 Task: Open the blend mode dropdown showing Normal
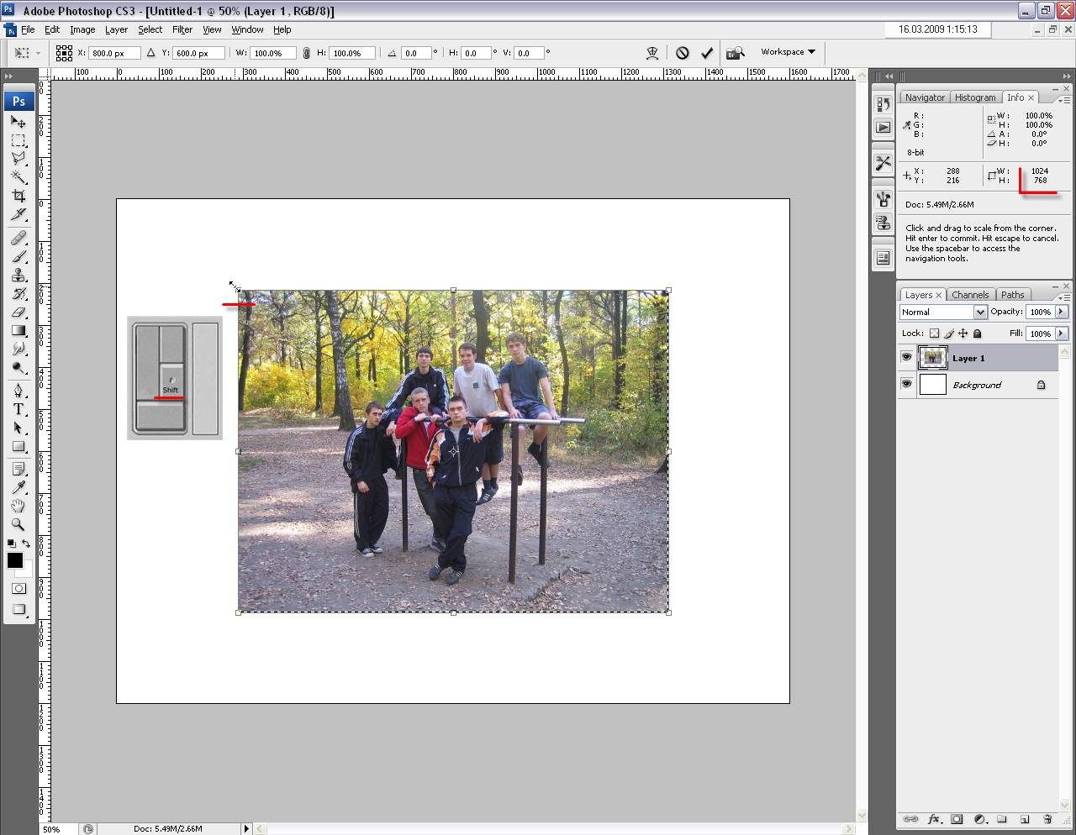pyautogui.click(x=942, y=312)
